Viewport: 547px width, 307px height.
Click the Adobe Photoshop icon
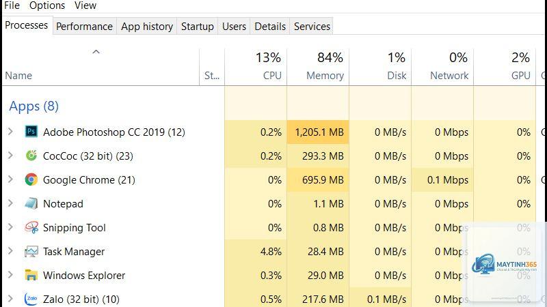(x=31, y=132)
